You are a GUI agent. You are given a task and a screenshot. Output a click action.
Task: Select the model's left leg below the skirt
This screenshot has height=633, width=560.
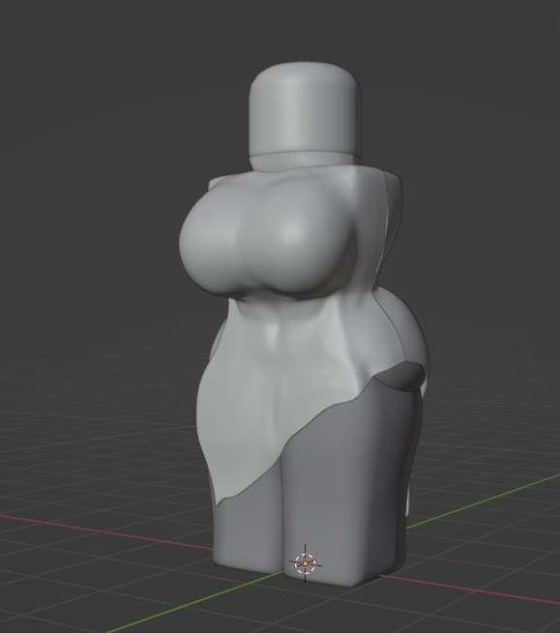(x=247, y=532)
